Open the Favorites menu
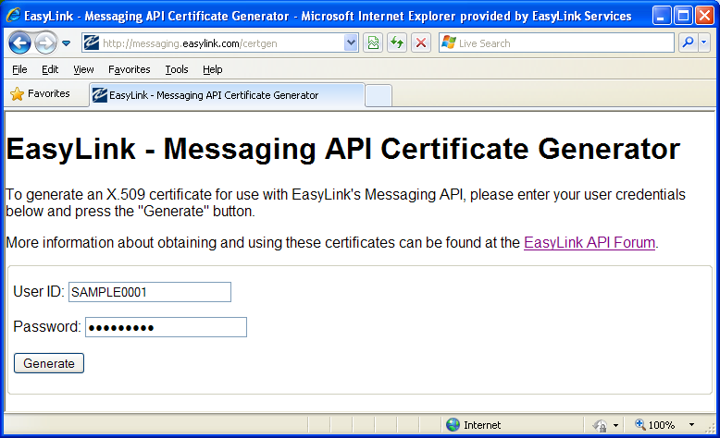The height and width of the screenshot is (438, 720). 129,69
